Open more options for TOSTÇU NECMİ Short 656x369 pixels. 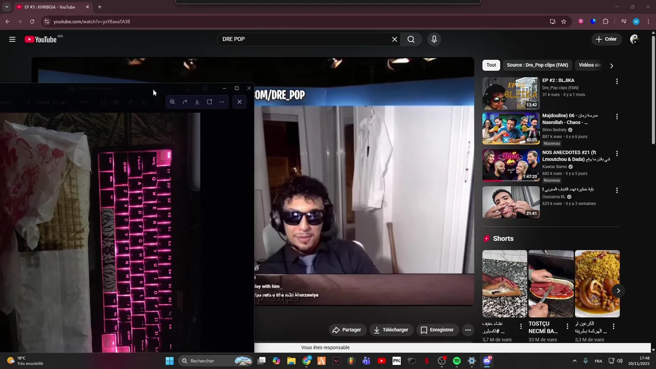(567, 326)
